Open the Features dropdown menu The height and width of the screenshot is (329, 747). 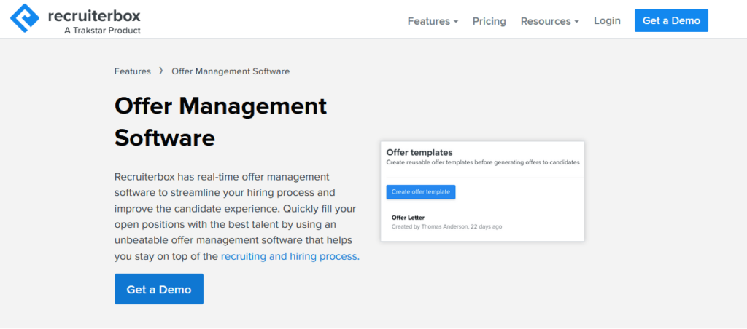pos(433,21)
